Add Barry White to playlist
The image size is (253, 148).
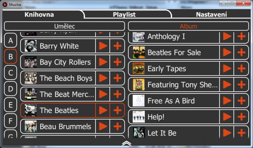tap(117, 46)
